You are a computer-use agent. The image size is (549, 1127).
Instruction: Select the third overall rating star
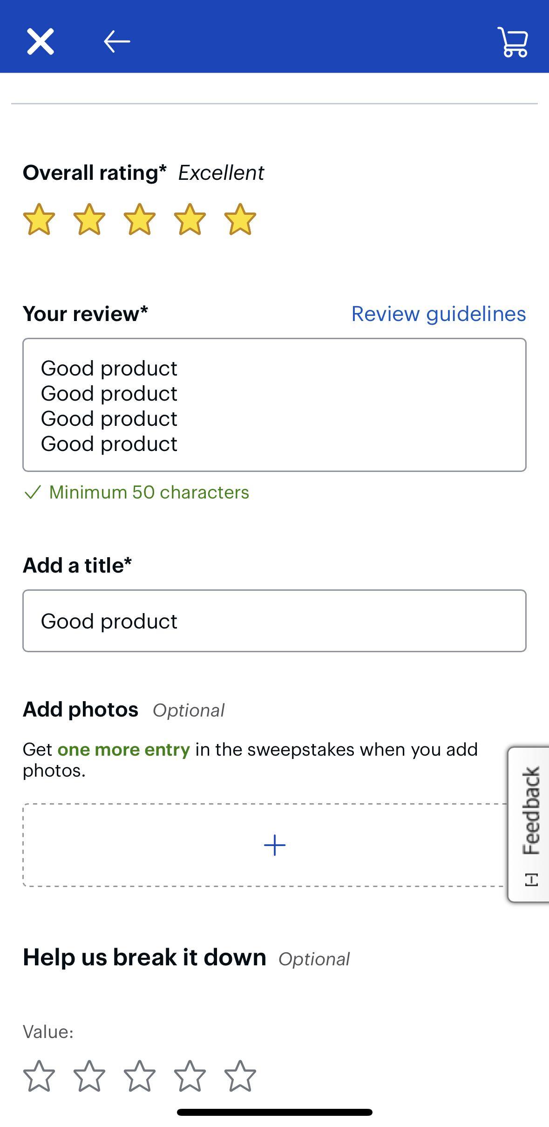[140, 220]
